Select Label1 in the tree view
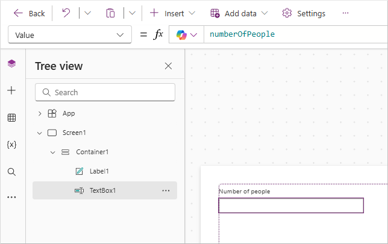Viewport: 388px width, 244px height. pyautogui.click(x=99, y=171)
